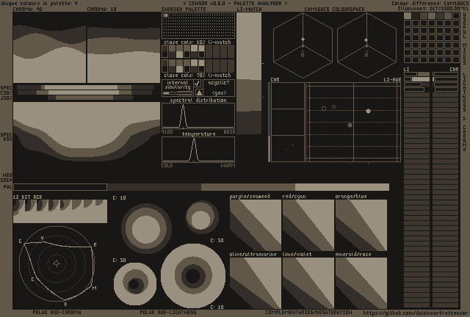Select the dark brown second PAL strip colour
470x317 pixels.
(x=154, y=187)
